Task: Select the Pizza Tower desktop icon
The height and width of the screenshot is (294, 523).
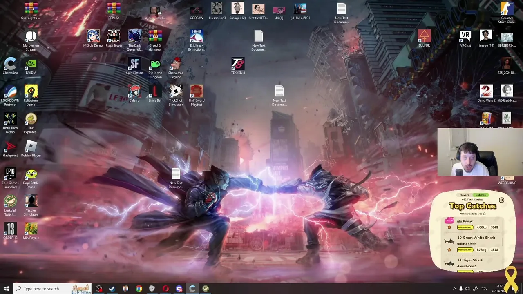Action: 114,39
